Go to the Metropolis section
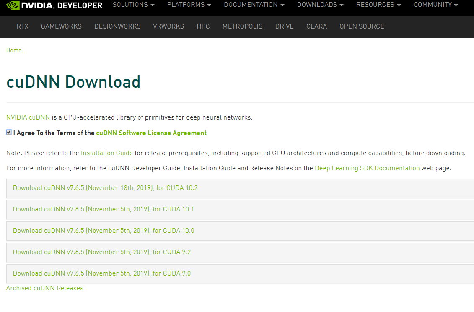The height and width of the screenshot is (312, 474). (x=242, y=26)
